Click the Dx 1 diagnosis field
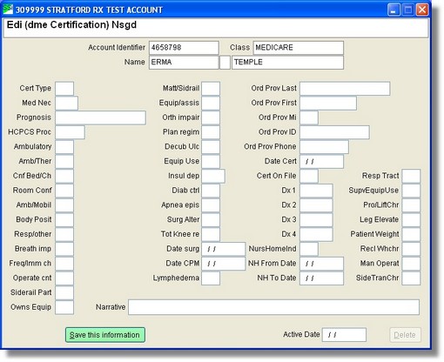 316,191
